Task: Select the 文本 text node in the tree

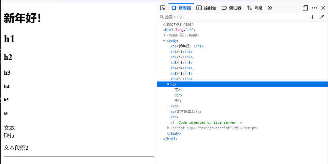Action: click(x=178, y=90)
